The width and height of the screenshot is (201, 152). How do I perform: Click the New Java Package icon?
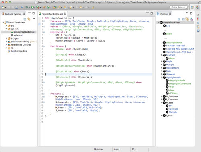44,7
